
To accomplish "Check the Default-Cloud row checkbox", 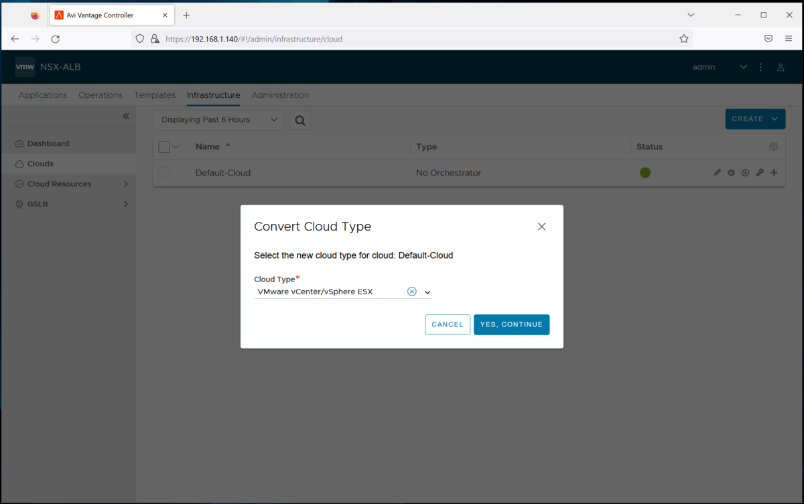I will [x=164, y=173].
